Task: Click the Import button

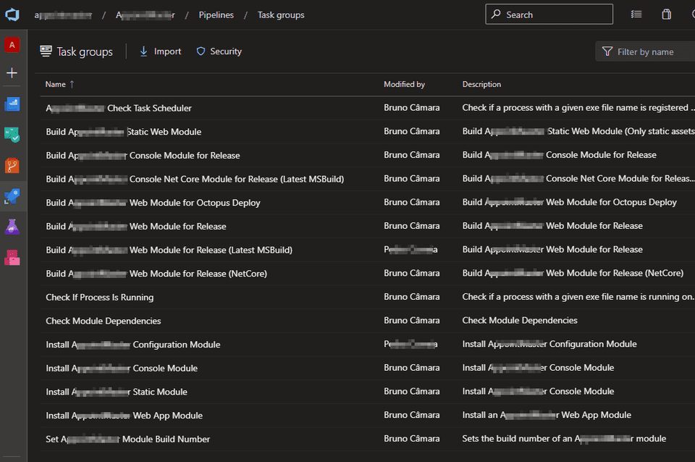Action: click(160, 51)
